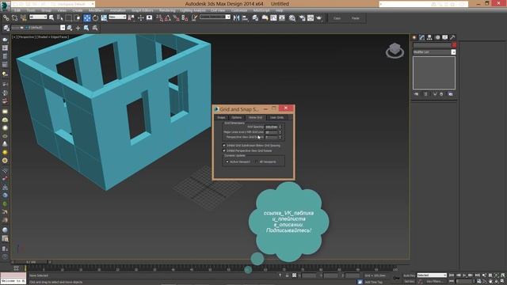Click the Go to End playback button

pos(477,275)
